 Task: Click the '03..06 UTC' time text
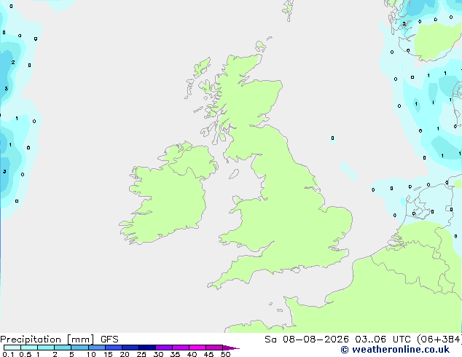(383, 340)
